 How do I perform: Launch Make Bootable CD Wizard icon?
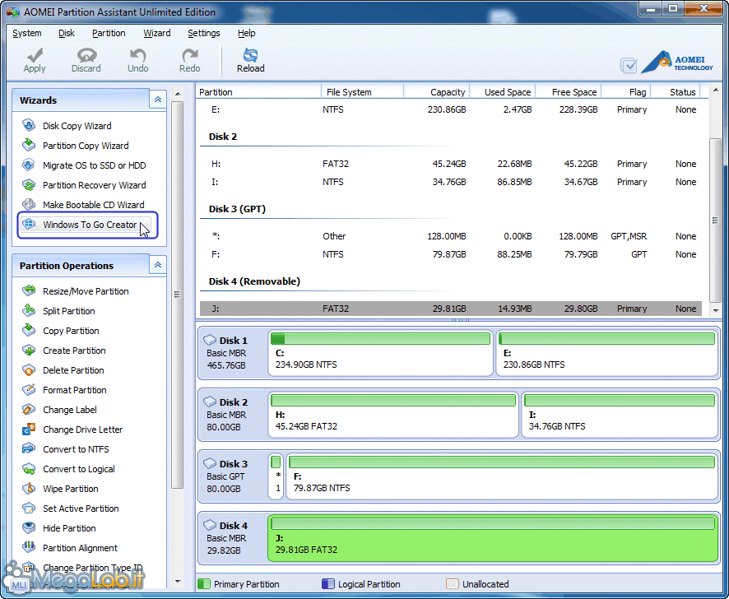[29, 205]
